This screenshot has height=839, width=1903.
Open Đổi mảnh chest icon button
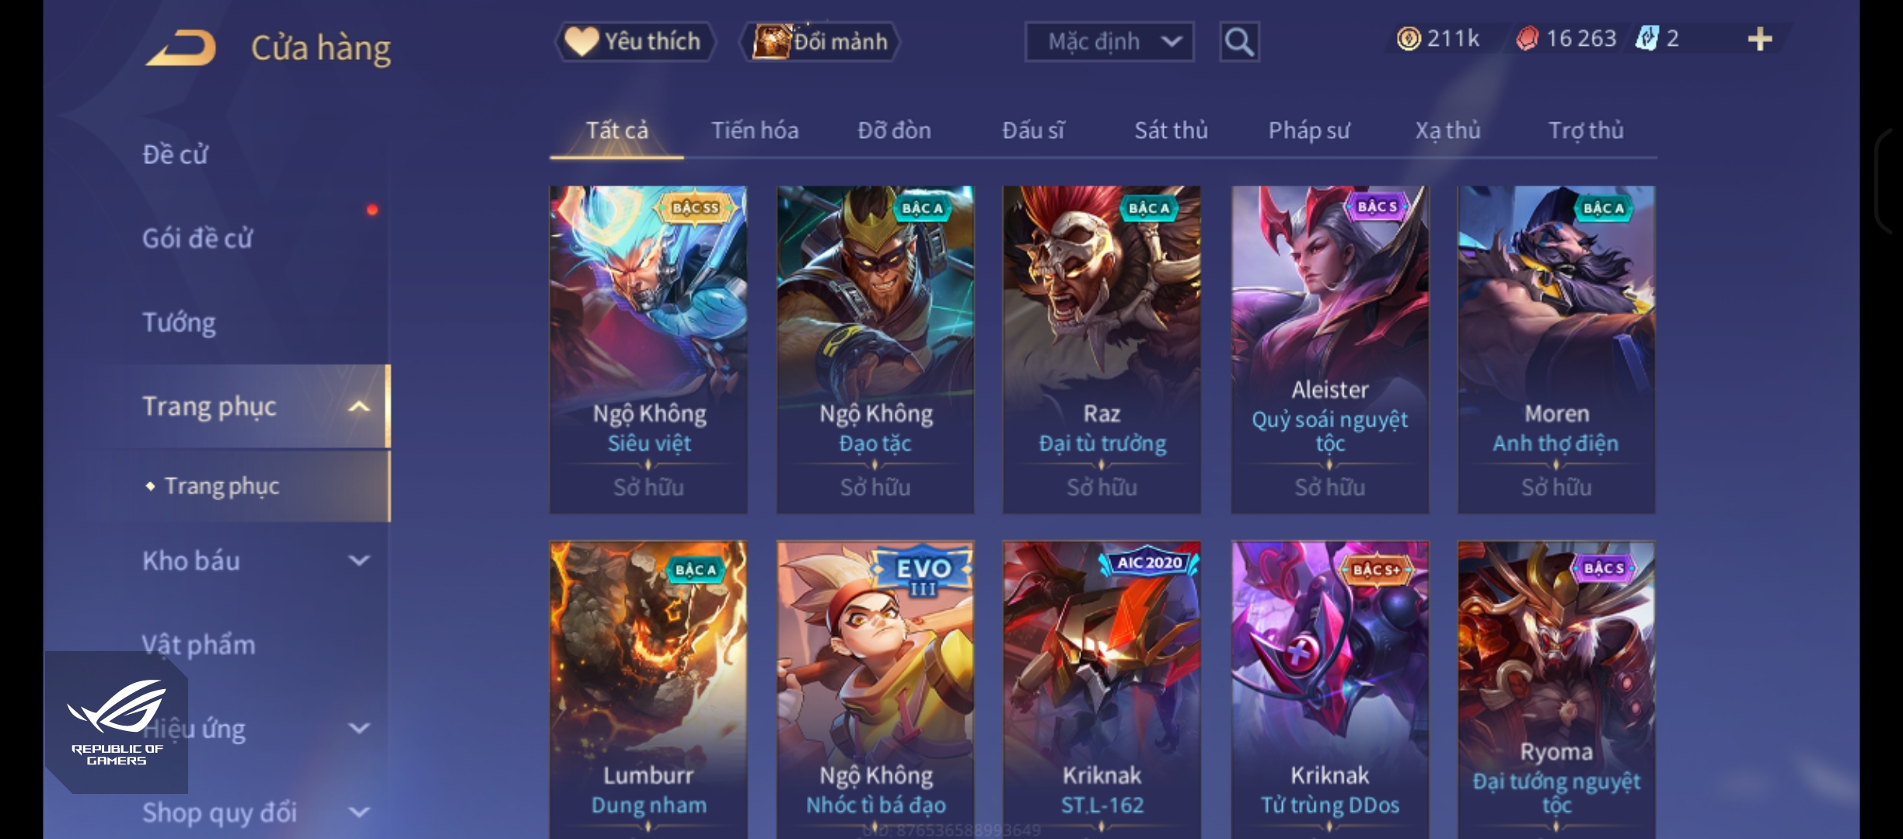click(x=770, y=41)
